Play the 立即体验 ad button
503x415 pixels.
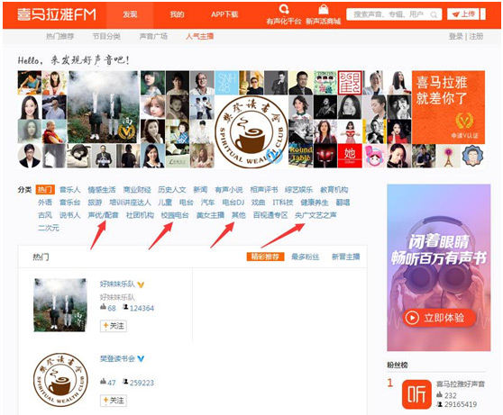pos(437,318)
